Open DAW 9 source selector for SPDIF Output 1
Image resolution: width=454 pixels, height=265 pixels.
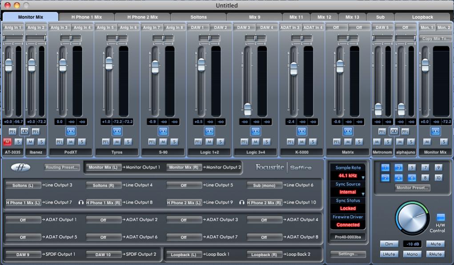pos(23,255)
